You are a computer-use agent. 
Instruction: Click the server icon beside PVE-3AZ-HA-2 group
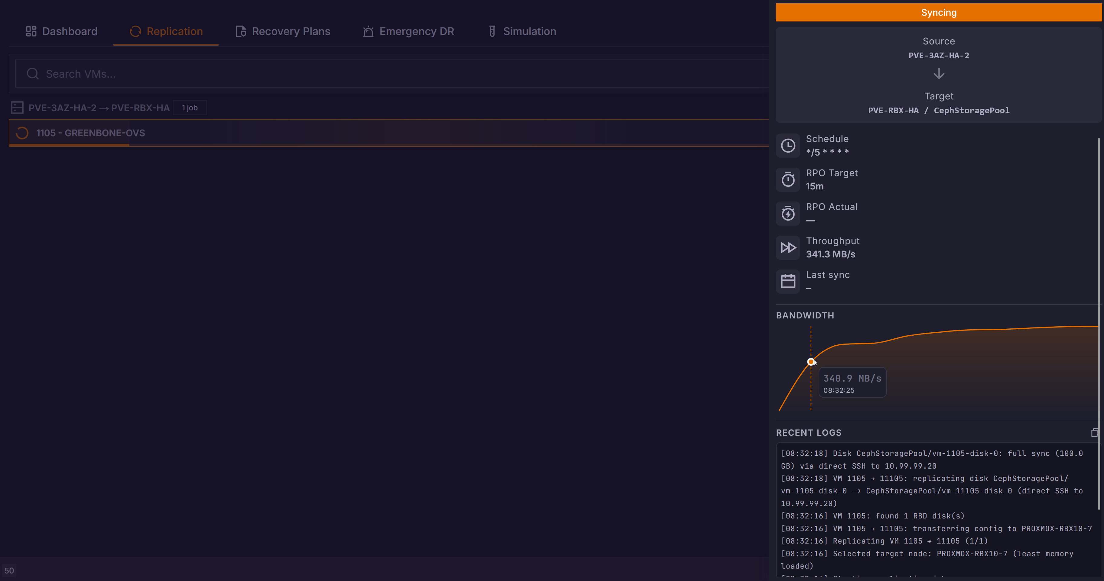17,108
